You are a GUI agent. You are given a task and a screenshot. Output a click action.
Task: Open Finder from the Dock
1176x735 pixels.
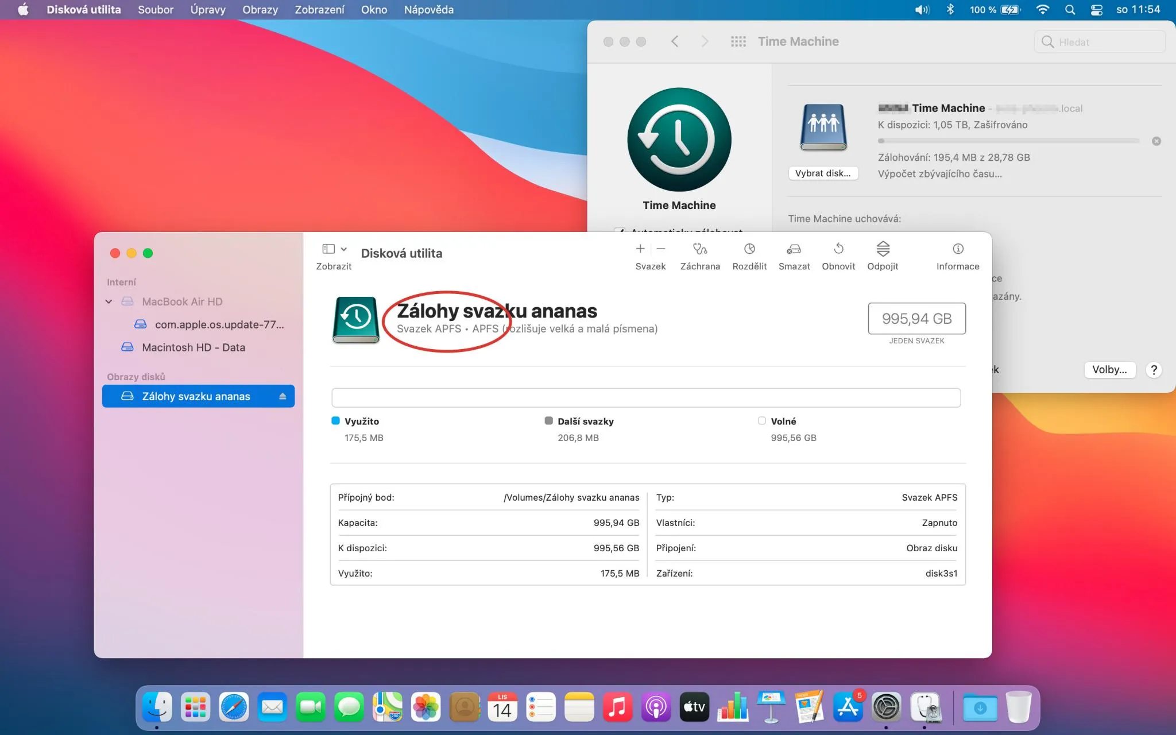(157, 707)
